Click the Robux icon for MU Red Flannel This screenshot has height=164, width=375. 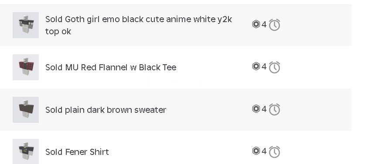click(256, 66)
